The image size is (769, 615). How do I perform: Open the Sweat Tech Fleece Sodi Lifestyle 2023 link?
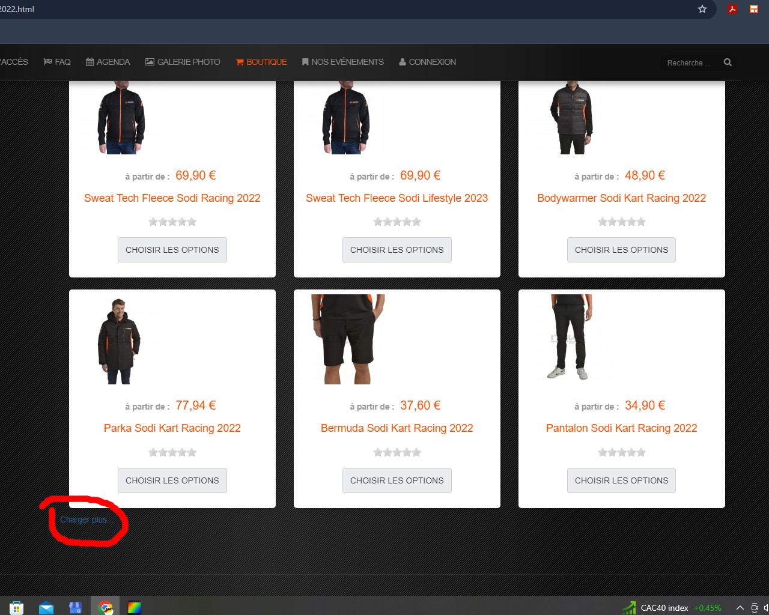point(397,198)
